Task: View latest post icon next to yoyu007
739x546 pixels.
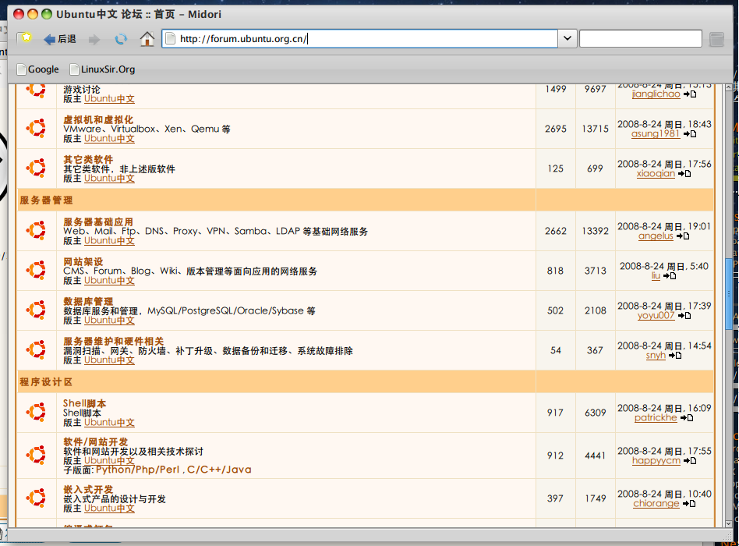Action: [684, 315]
